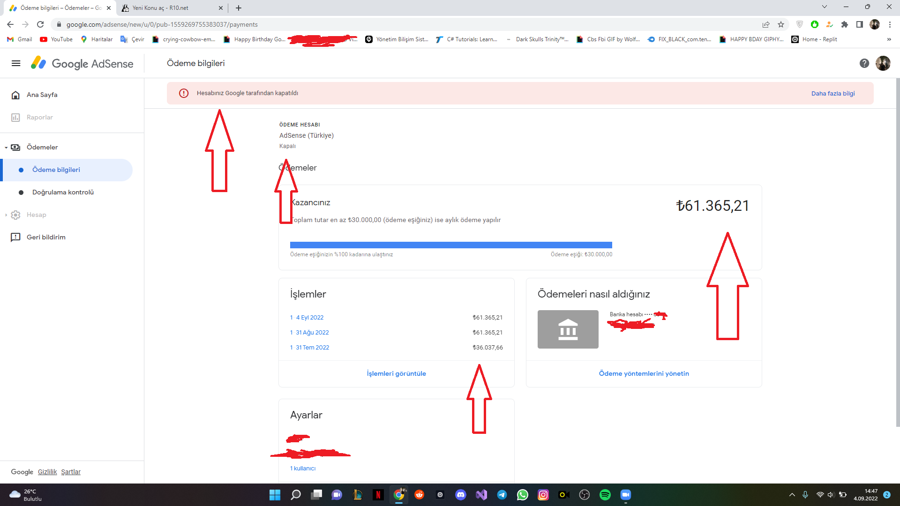Open the Help question mark icon
Viewport: 900px width, 506px height.
tap(864, 63)
